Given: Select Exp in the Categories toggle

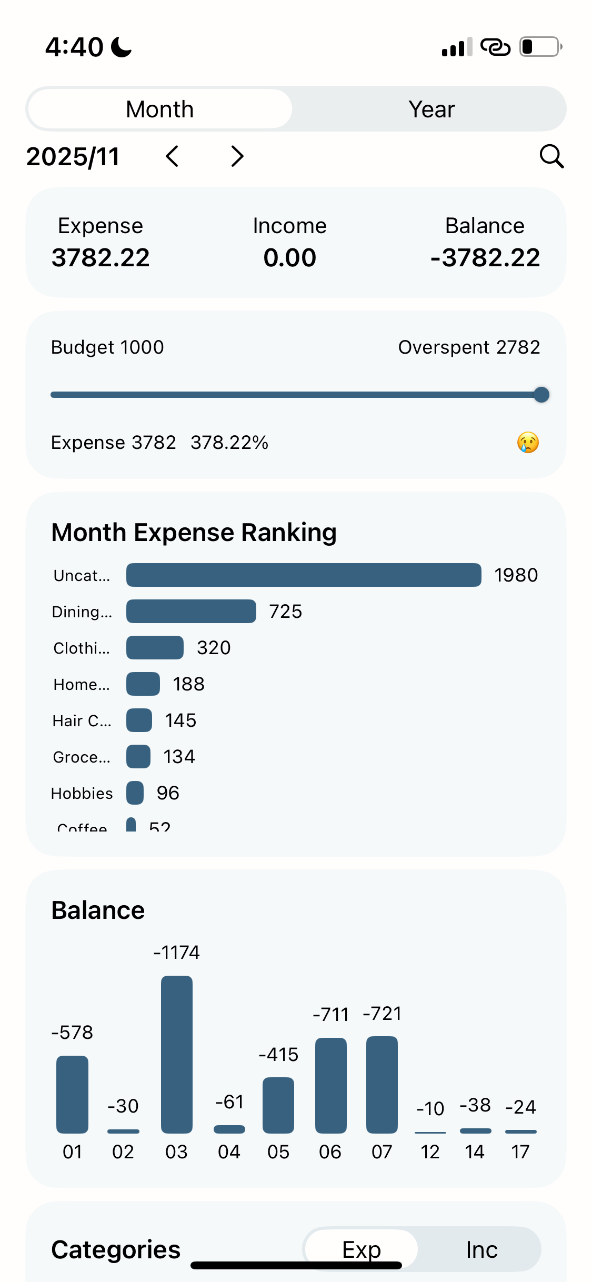Looking at the screenshot, I should pos(362,1249).
